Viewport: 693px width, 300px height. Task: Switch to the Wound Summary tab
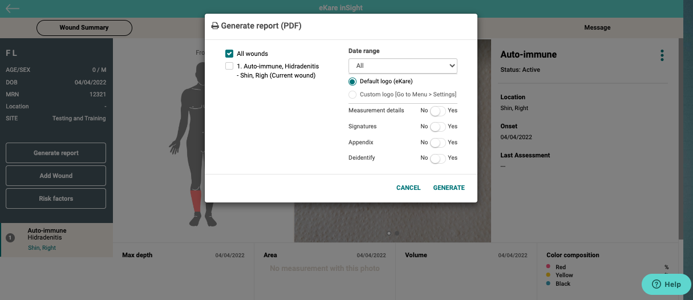(84, 27)
